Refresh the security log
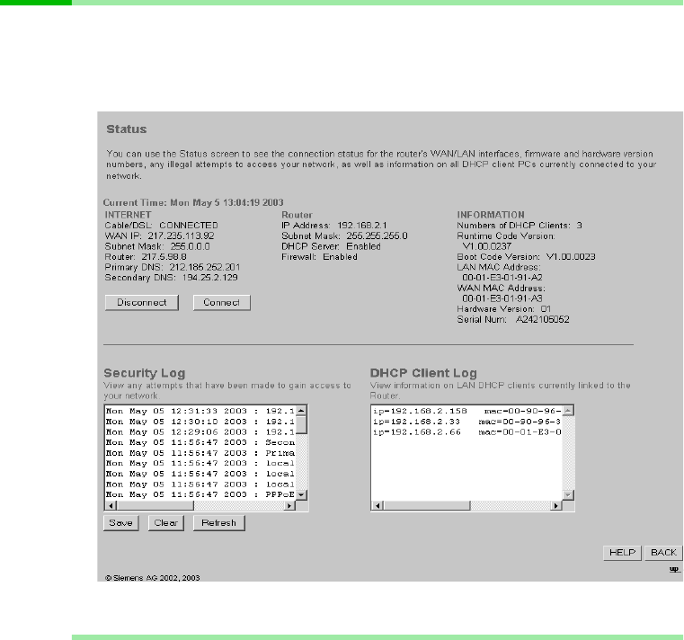Screen dimensions: 684x640 (x=219, y=522)
